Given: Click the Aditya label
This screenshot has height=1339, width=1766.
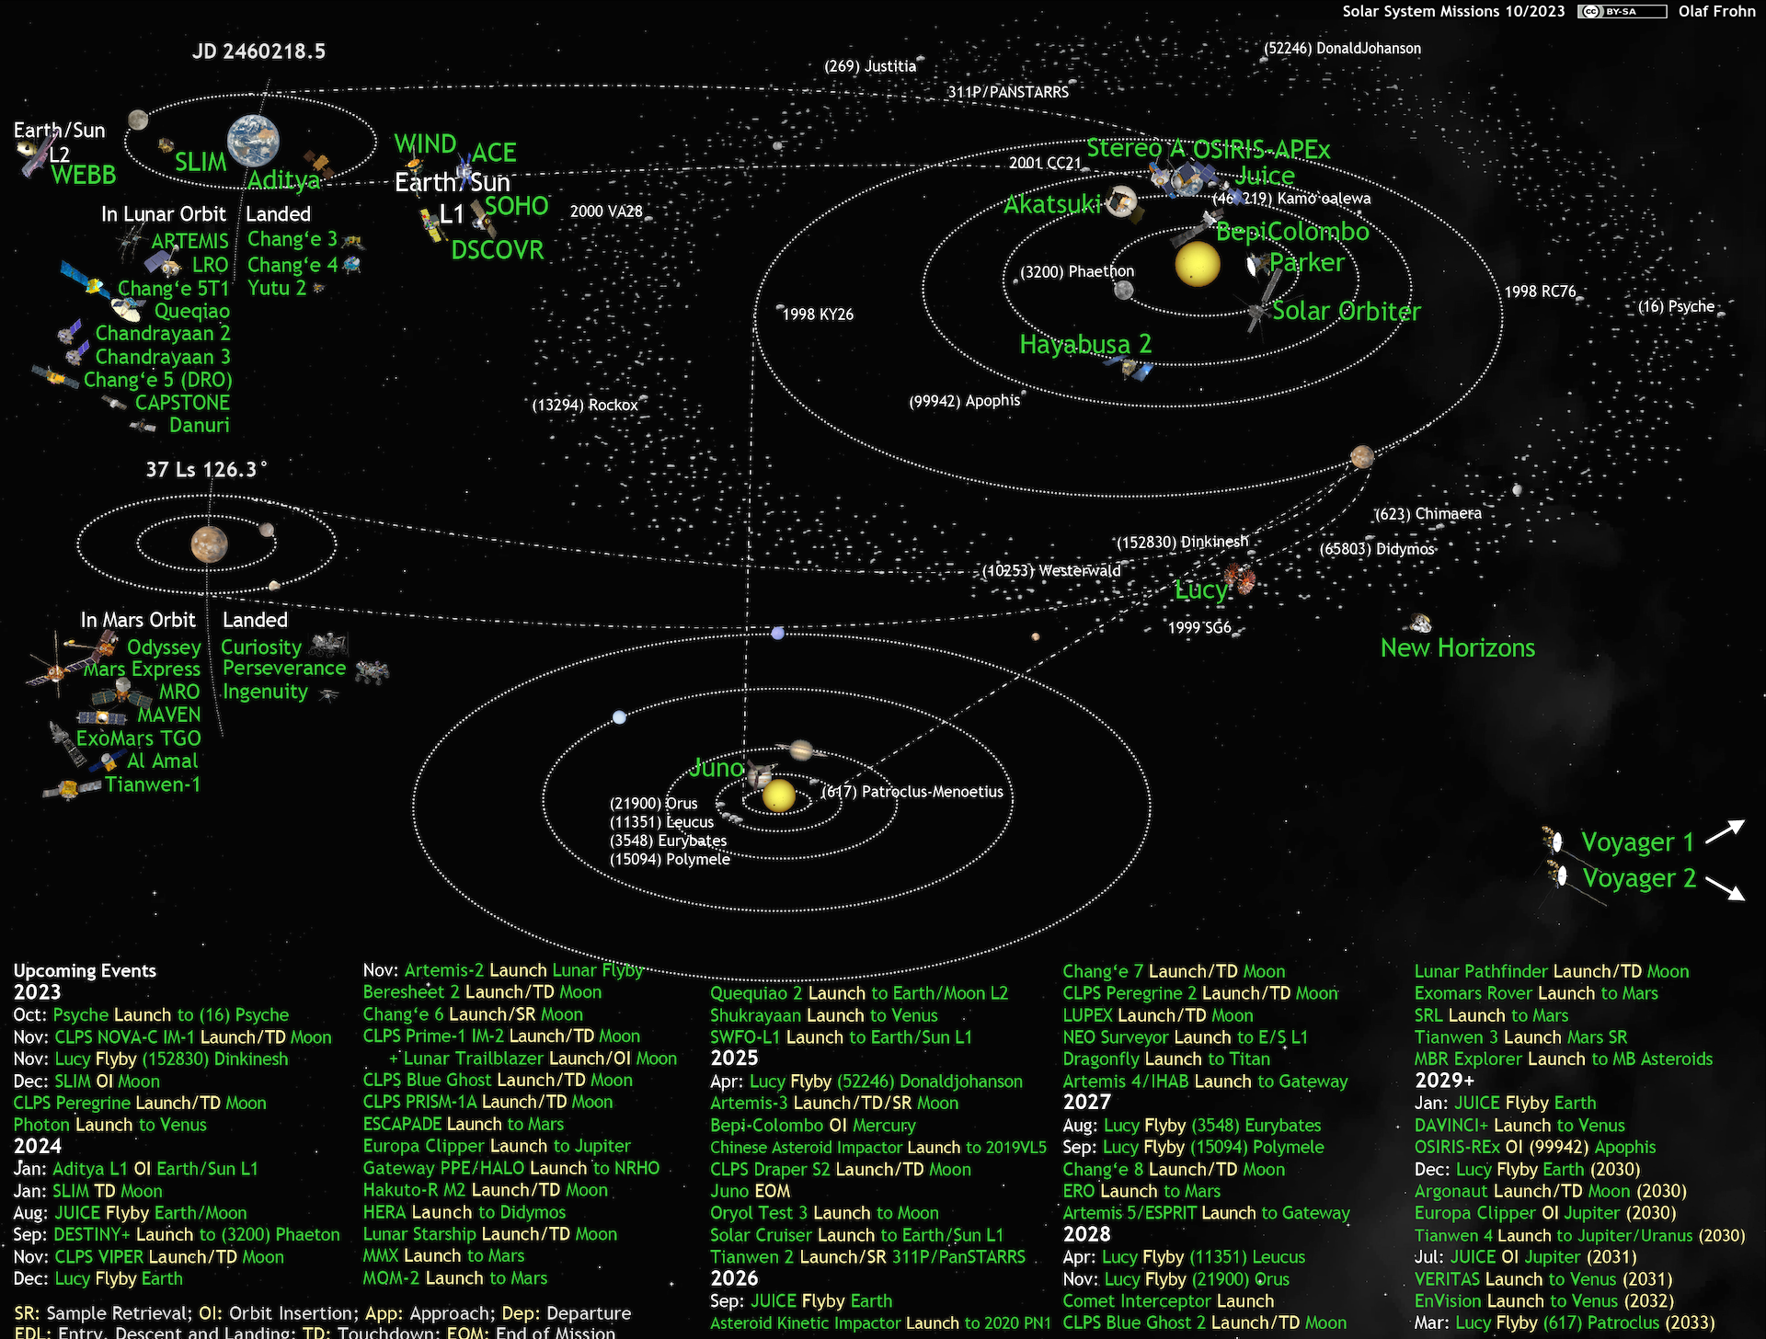Looking at the screenshot, I should pyautogui.click(x=284, y=180).
